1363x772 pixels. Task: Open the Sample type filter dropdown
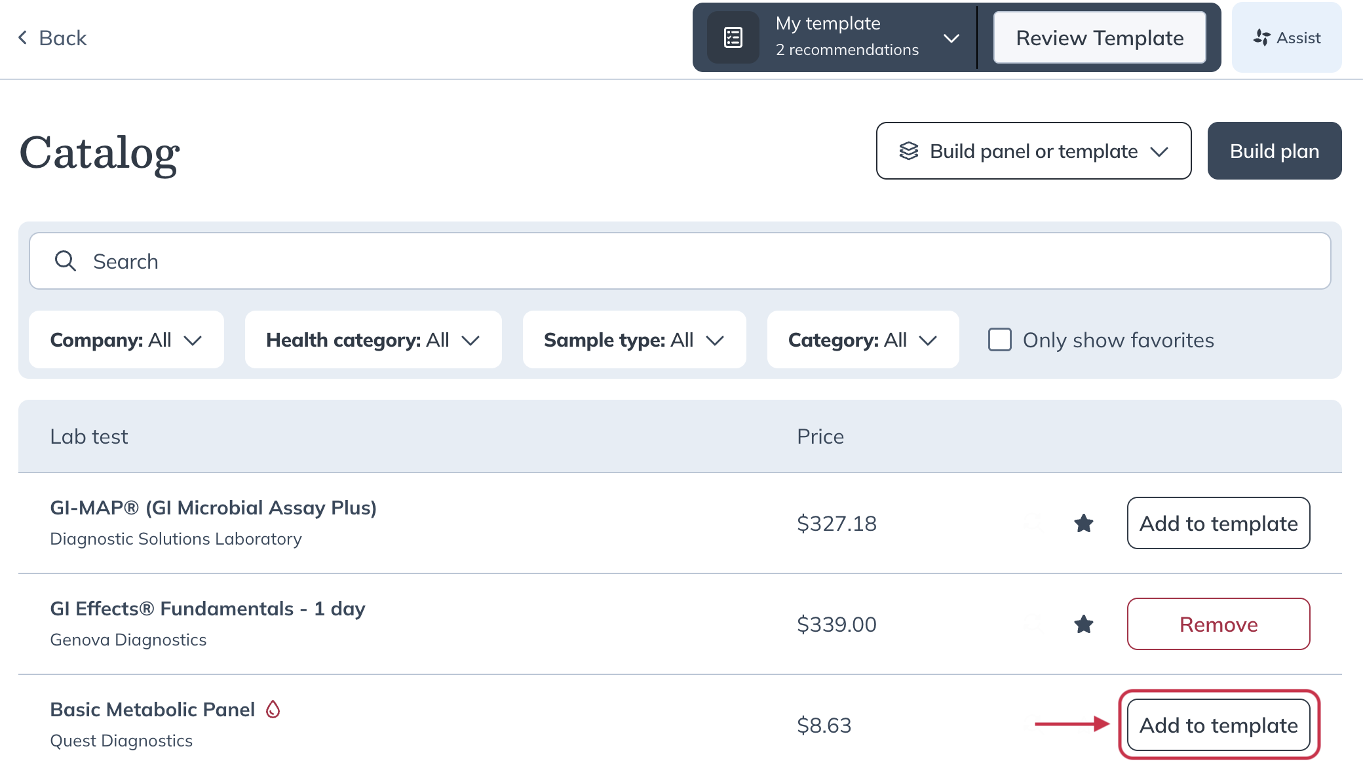tap(633, 339)
